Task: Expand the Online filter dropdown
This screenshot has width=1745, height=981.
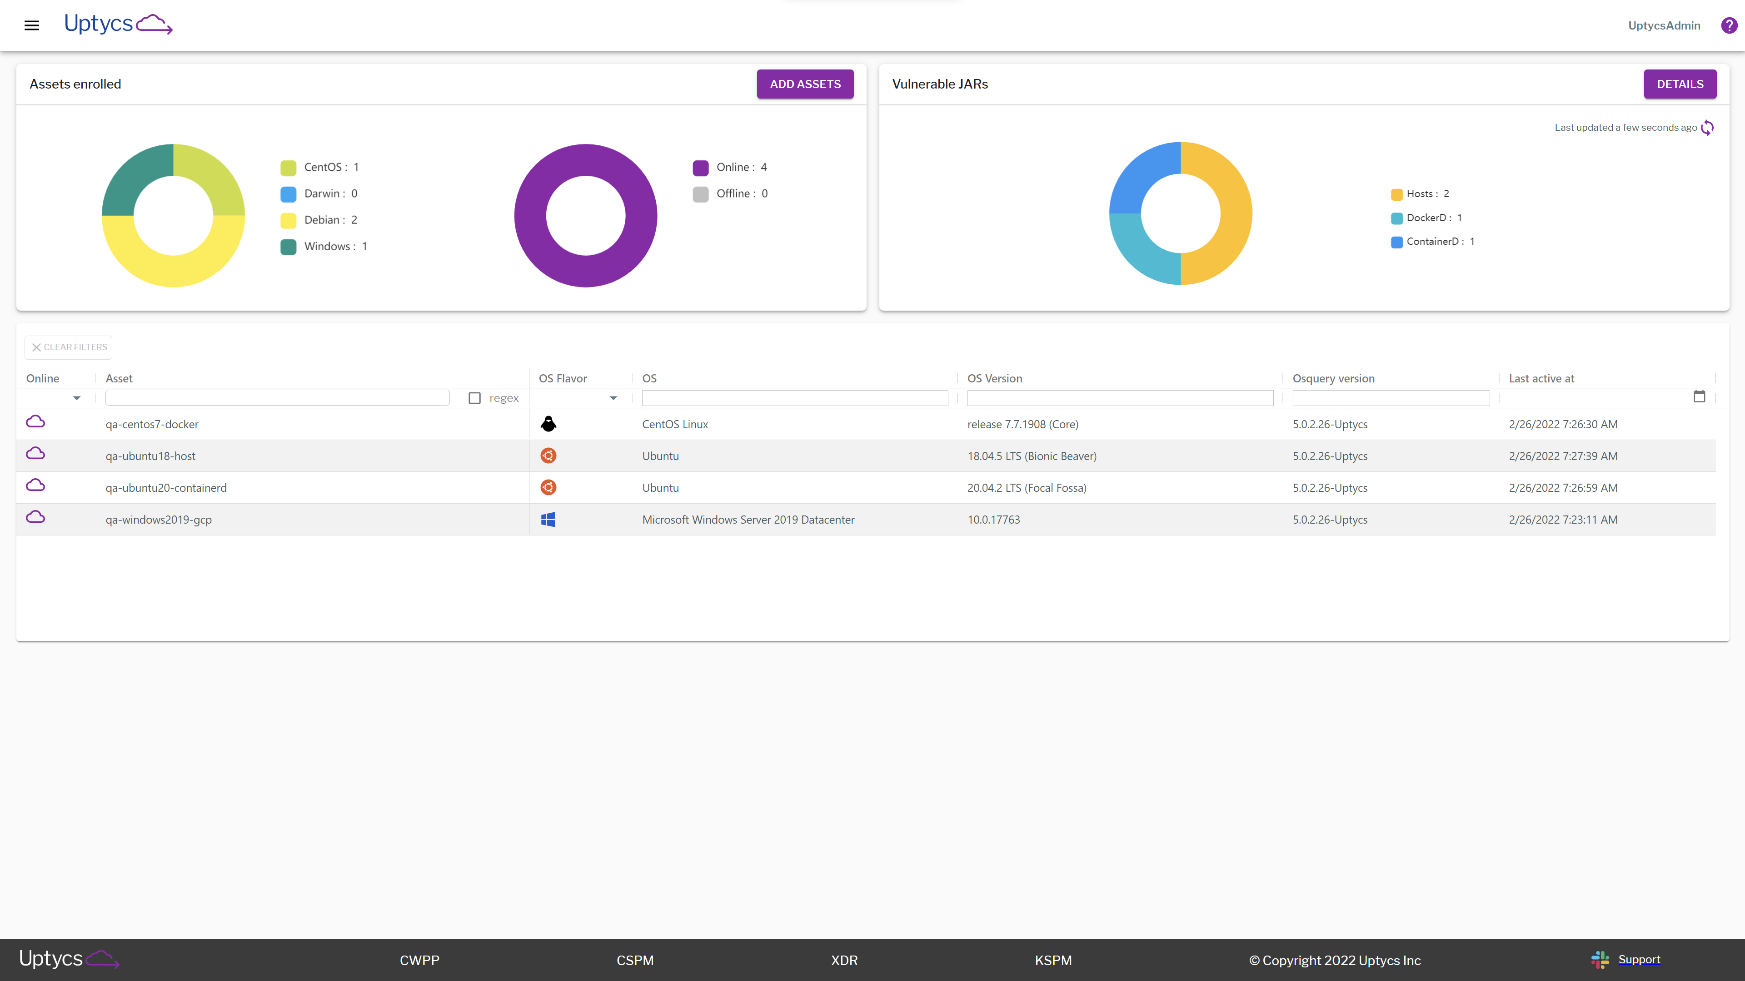Action: click(x=76, y=398)
